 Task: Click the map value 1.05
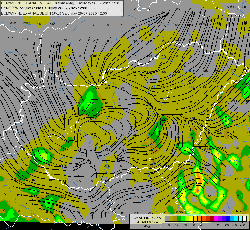(x=209, y=196)
